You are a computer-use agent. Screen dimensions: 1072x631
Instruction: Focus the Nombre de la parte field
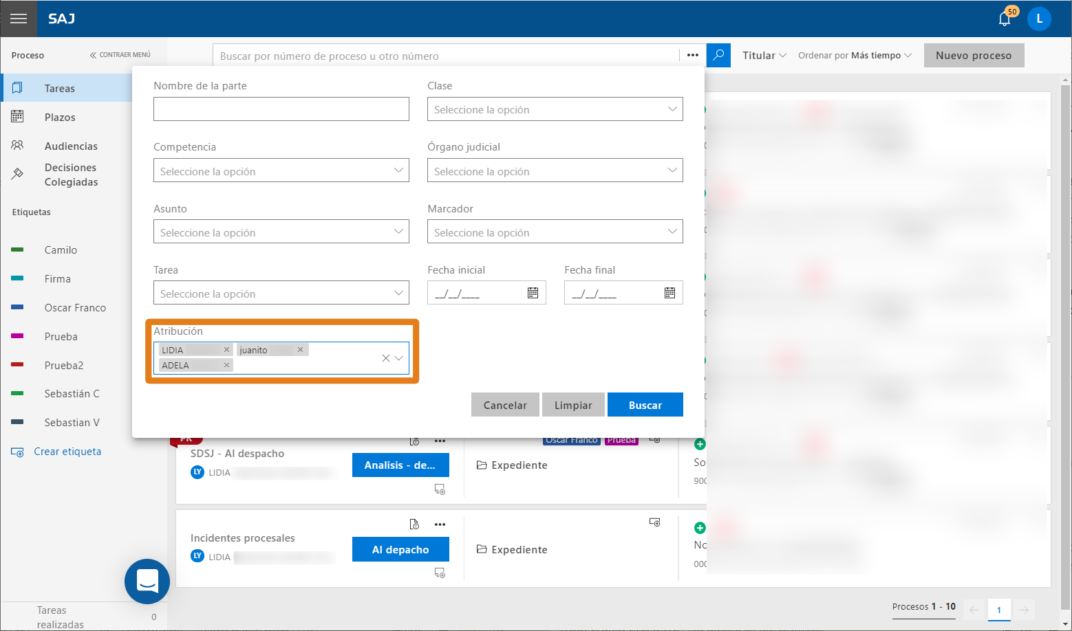(x=281, y=109)
